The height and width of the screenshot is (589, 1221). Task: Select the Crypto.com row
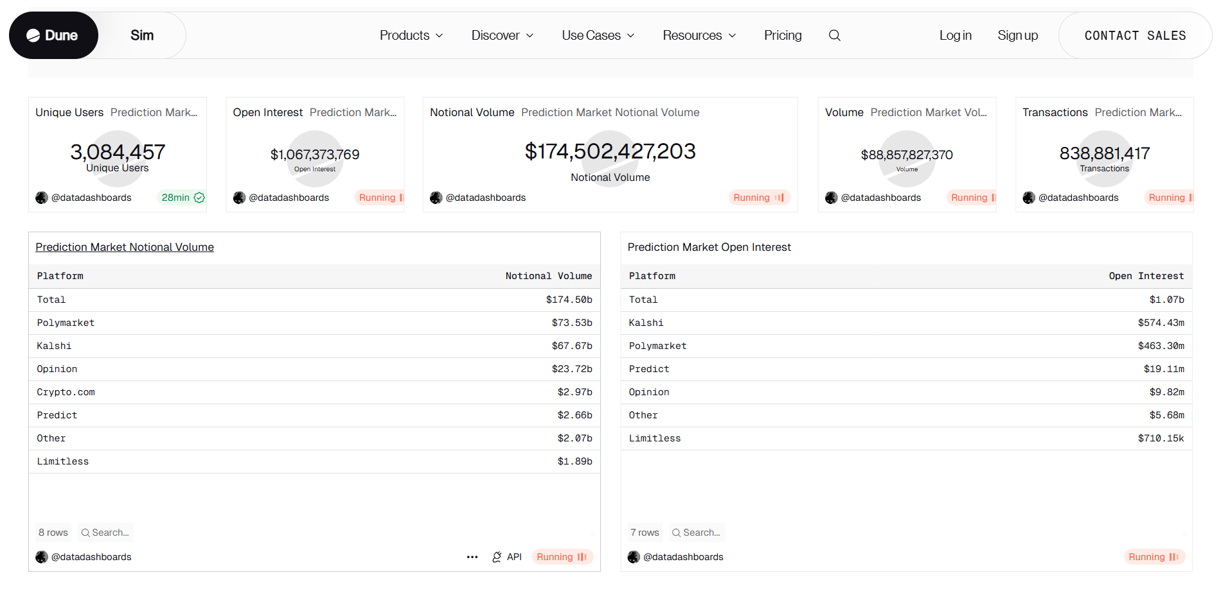[314, 392]
